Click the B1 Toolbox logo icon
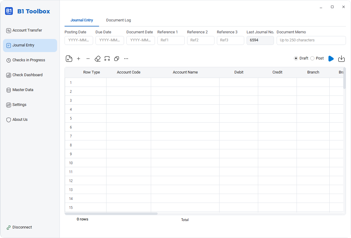 click(x=9, y=11)
